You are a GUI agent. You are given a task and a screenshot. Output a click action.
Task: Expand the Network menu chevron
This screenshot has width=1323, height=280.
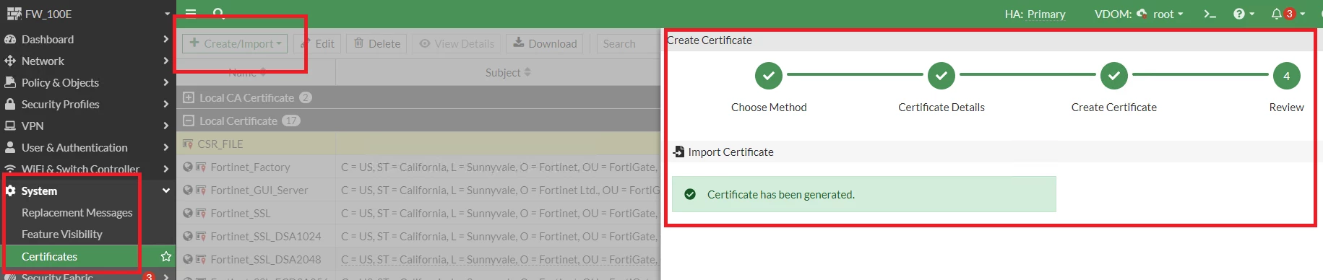click(166, 61)
